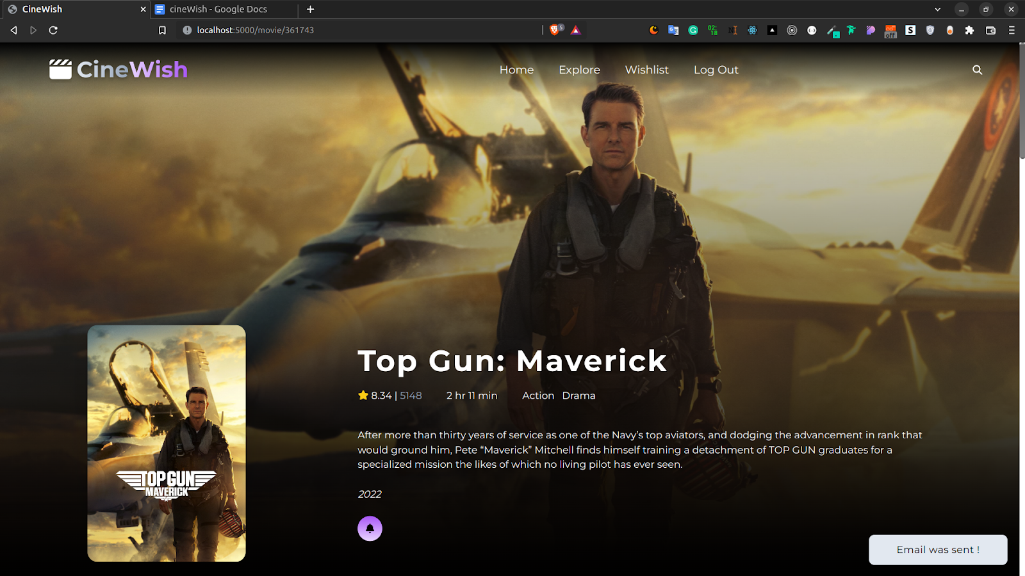Open a new browser tab

310,9
